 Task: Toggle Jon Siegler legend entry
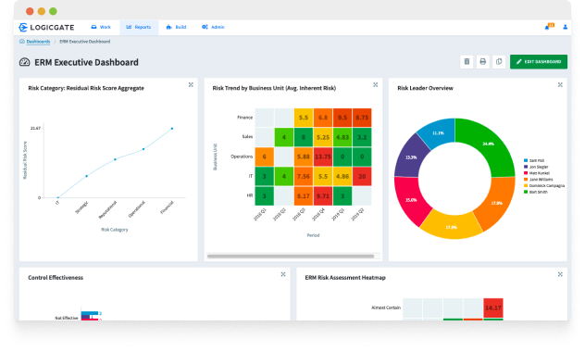point(536,167)
